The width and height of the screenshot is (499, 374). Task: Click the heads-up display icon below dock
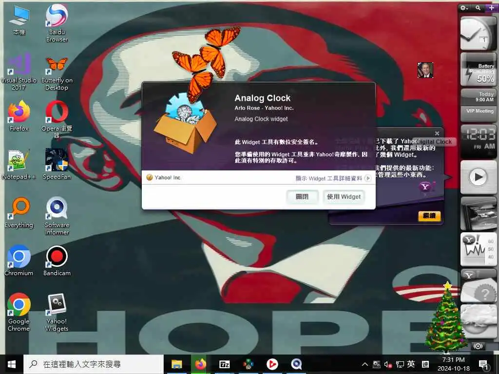click(478, 346)
